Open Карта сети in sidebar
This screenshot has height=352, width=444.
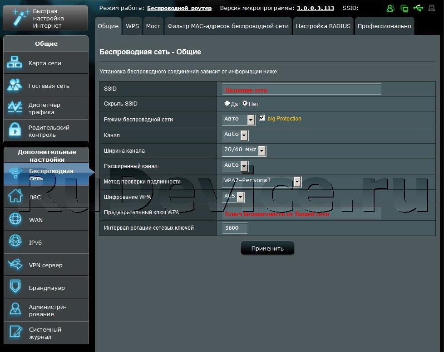[x=46, y=63]
